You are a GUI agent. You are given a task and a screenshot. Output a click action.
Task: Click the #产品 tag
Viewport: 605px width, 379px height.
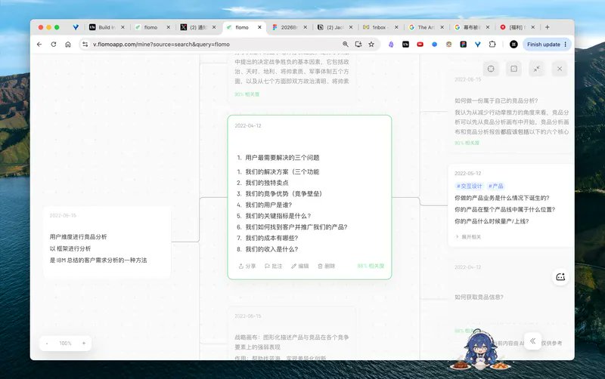[496, 186]
